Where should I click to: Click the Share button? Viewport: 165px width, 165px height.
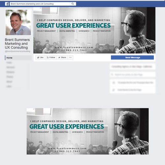click(62, 57)
